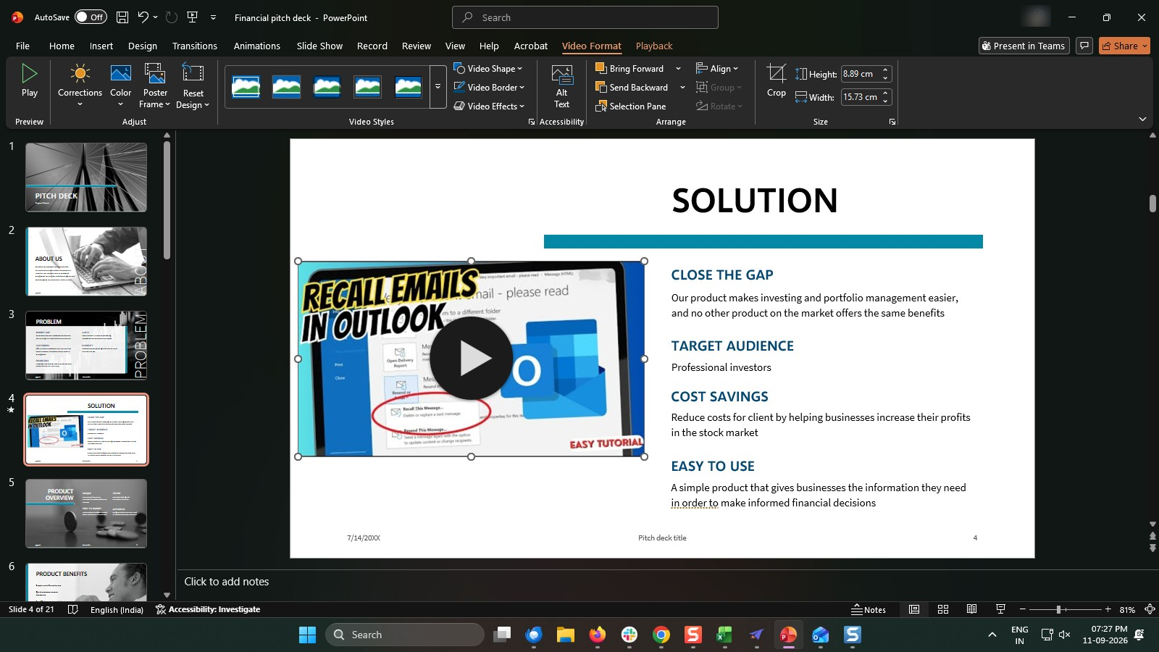Expand the Video Styles gallery
Image resolution: width=1159 pixels, height=652 pixels.
tap(438, 87)
